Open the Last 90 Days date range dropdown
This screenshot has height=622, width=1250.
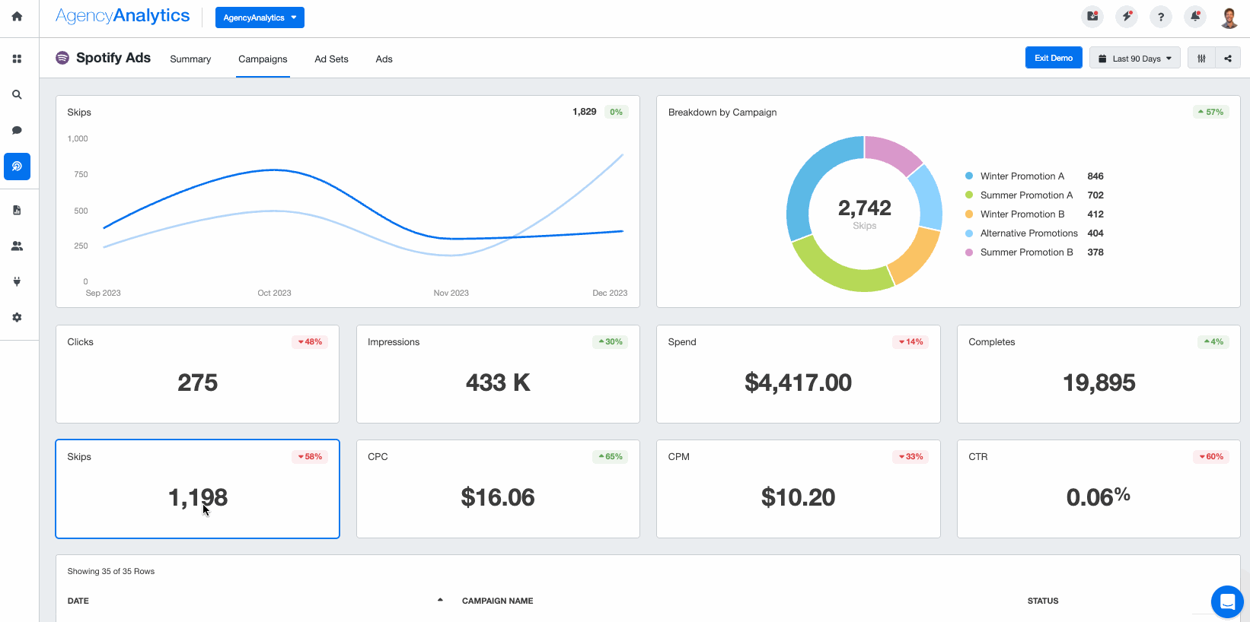click(x=1134, y=59)
